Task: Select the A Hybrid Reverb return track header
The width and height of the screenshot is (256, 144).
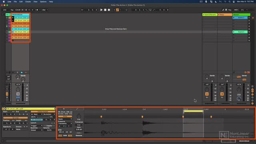Action: [210, 15]
